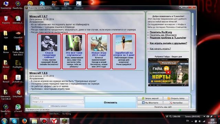Open the jre-8u40 Java installer icon
Screen dimensions: 220x124
click(x=18, y=79)
